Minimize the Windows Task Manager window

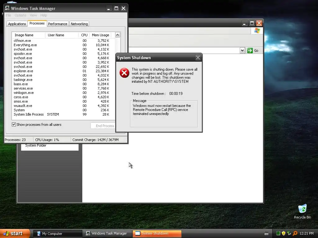coord(109,8)
